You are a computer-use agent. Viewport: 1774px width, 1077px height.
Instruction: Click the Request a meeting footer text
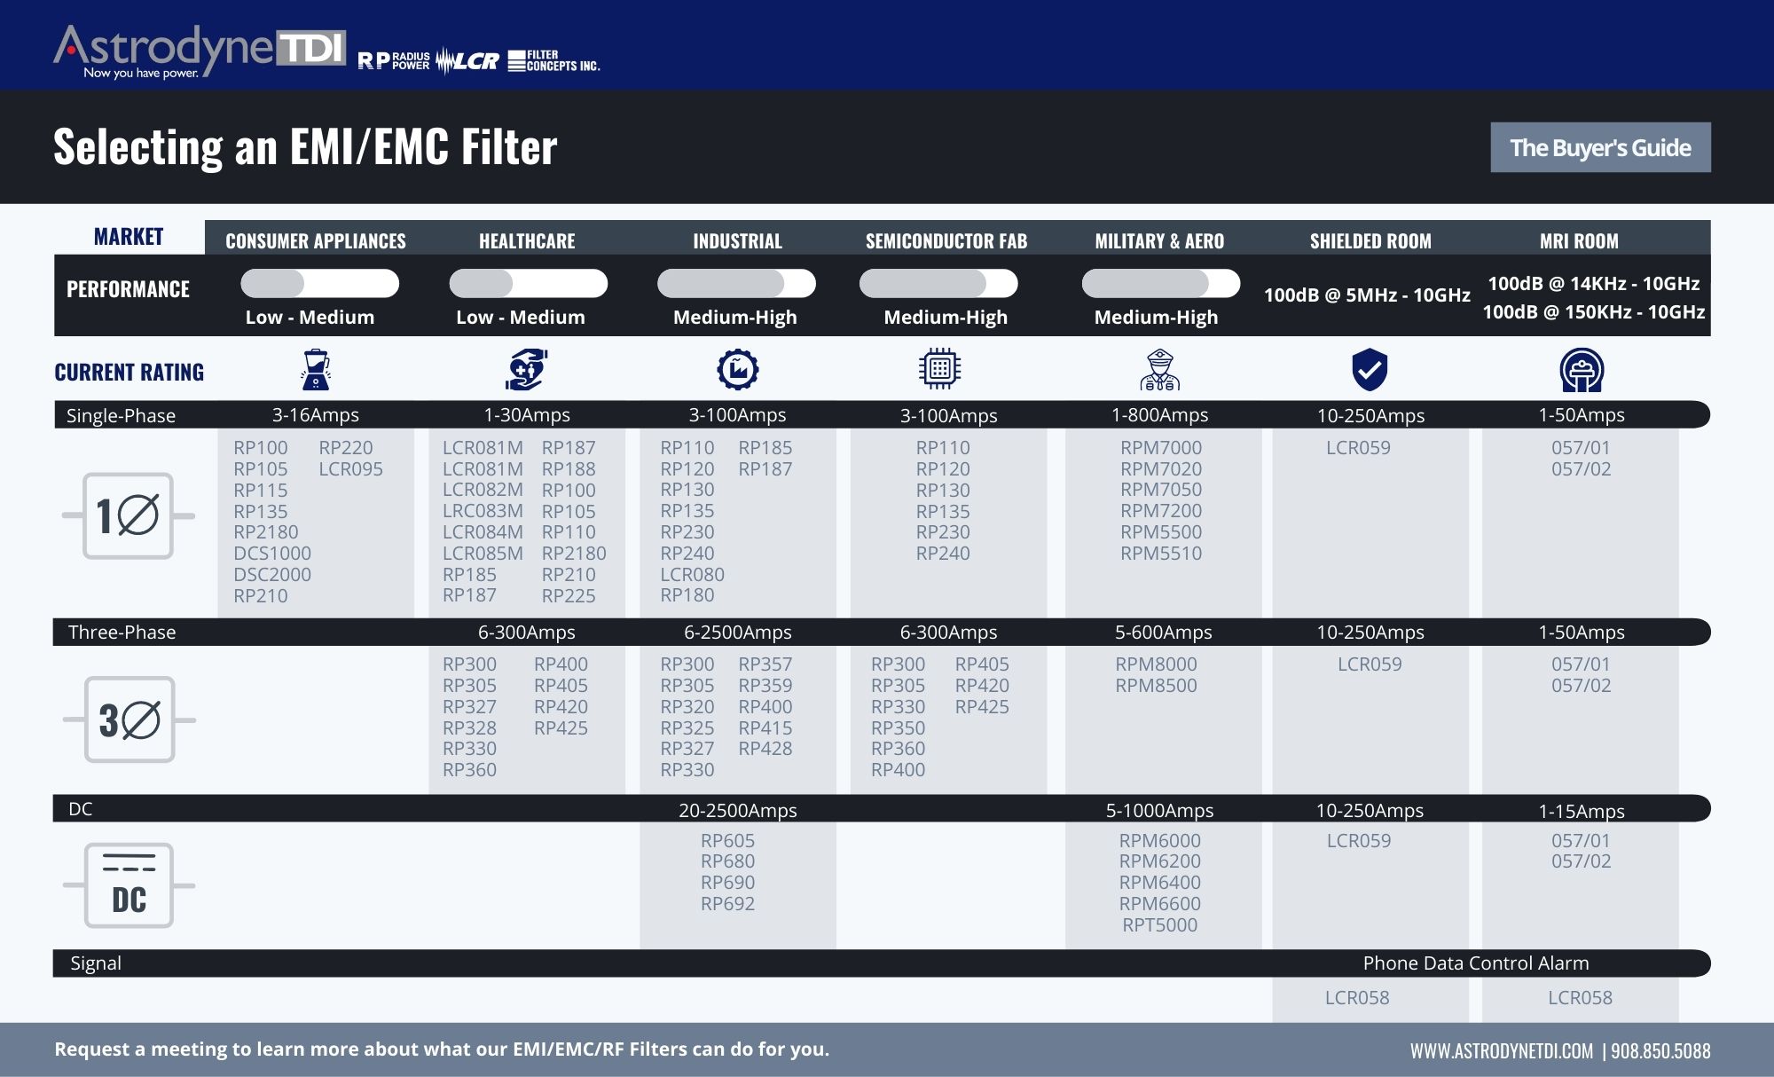tap(442, 1049)
